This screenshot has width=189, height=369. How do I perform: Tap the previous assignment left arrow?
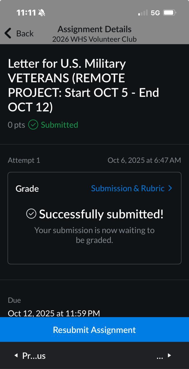pyautogui.click(x=16, y=355)
